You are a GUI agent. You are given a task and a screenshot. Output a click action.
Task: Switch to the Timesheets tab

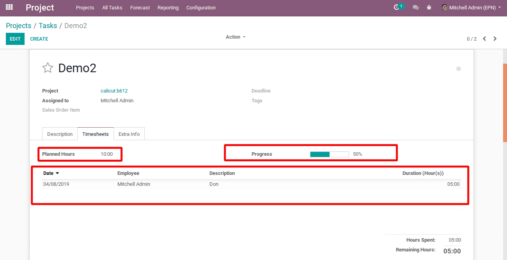[x=96, y=134]
